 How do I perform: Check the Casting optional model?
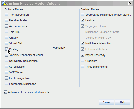[x=7, y=49]
